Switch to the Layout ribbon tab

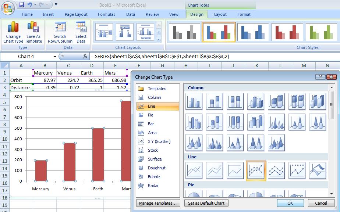pos(220,14)
